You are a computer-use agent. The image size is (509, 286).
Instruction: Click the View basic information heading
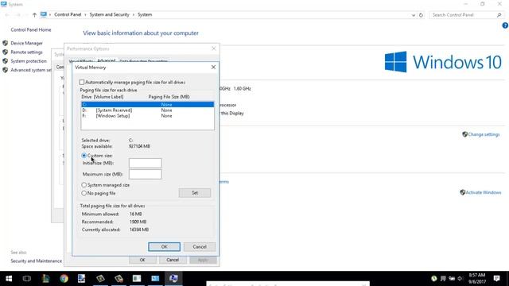[141, 33]
